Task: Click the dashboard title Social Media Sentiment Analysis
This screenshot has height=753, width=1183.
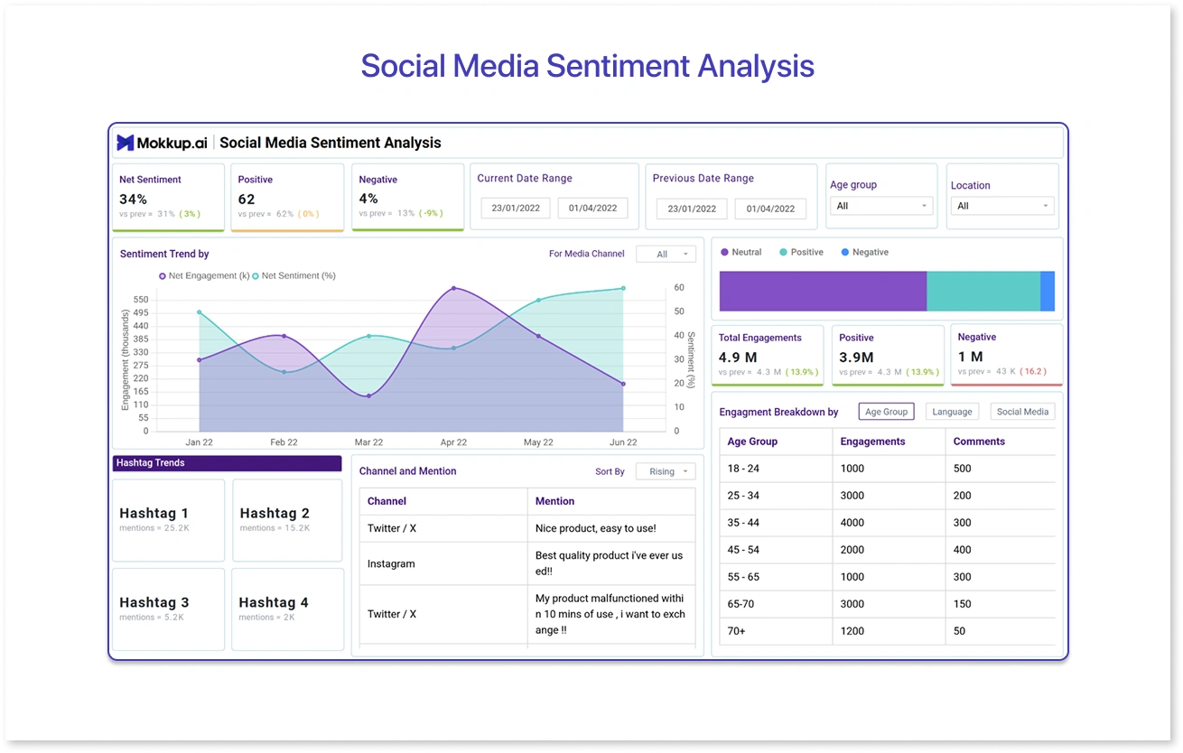Action: click(331, 143)
